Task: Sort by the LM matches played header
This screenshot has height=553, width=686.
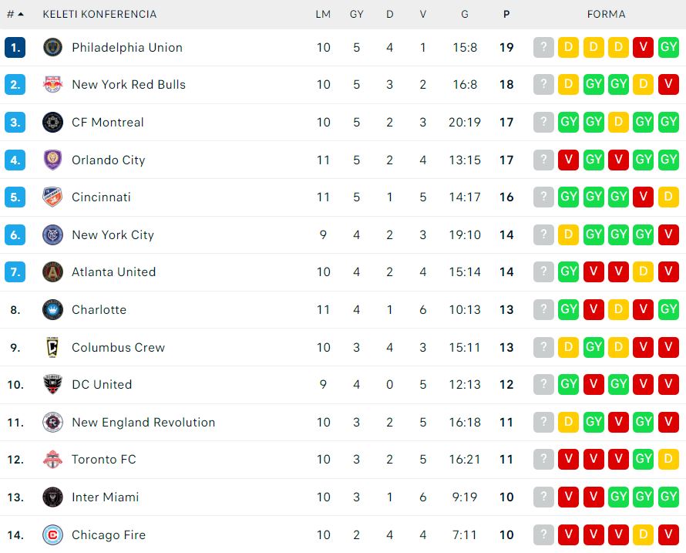Action: coord(323,15)
